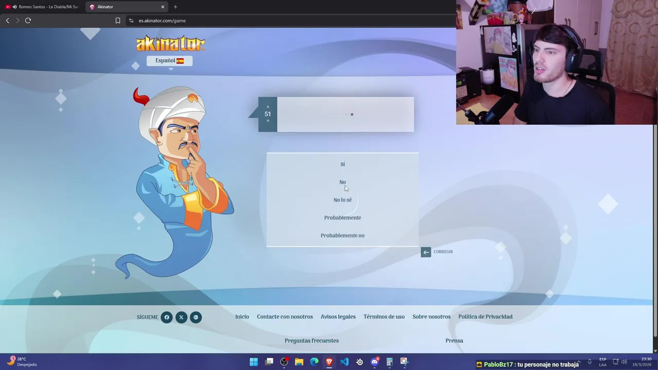Choose the Probablemente answer

tap(342, 218)
